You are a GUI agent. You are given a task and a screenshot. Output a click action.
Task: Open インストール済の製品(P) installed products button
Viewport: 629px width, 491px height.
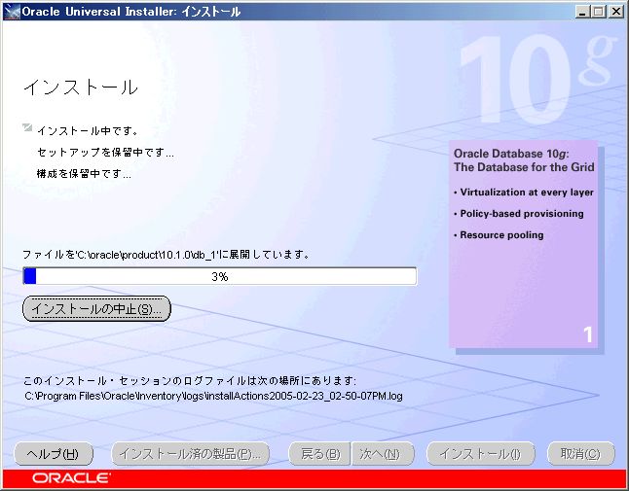(x=190, y=454)
